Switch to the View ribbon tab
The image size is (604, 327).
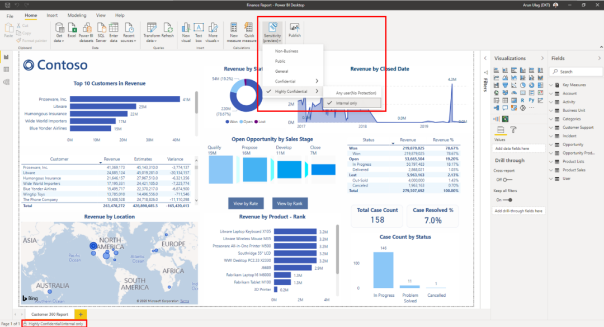click(101, 16)
